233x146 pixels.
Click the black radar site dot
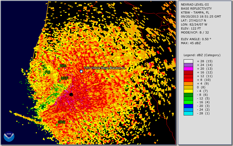pos(71,94)
